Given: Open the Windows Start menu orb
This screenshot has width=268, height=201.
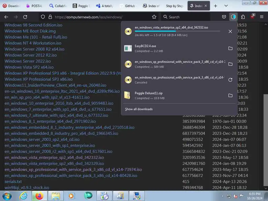Looking at the screenshot, I should pyautogui.click(x=7, y=196).
